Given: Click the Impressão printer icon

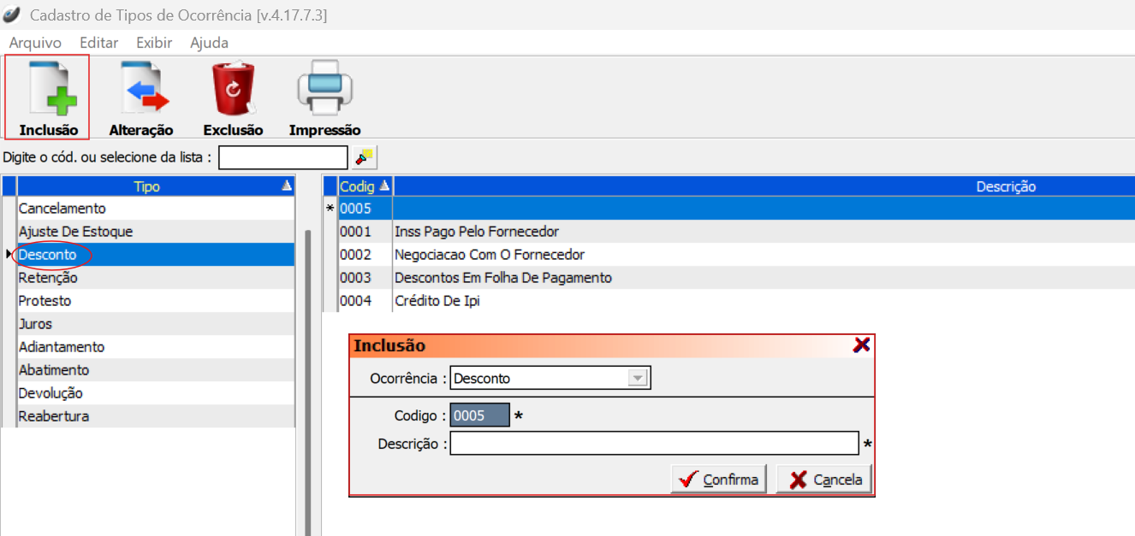Looking at the screenshot, I should point(324,90).
